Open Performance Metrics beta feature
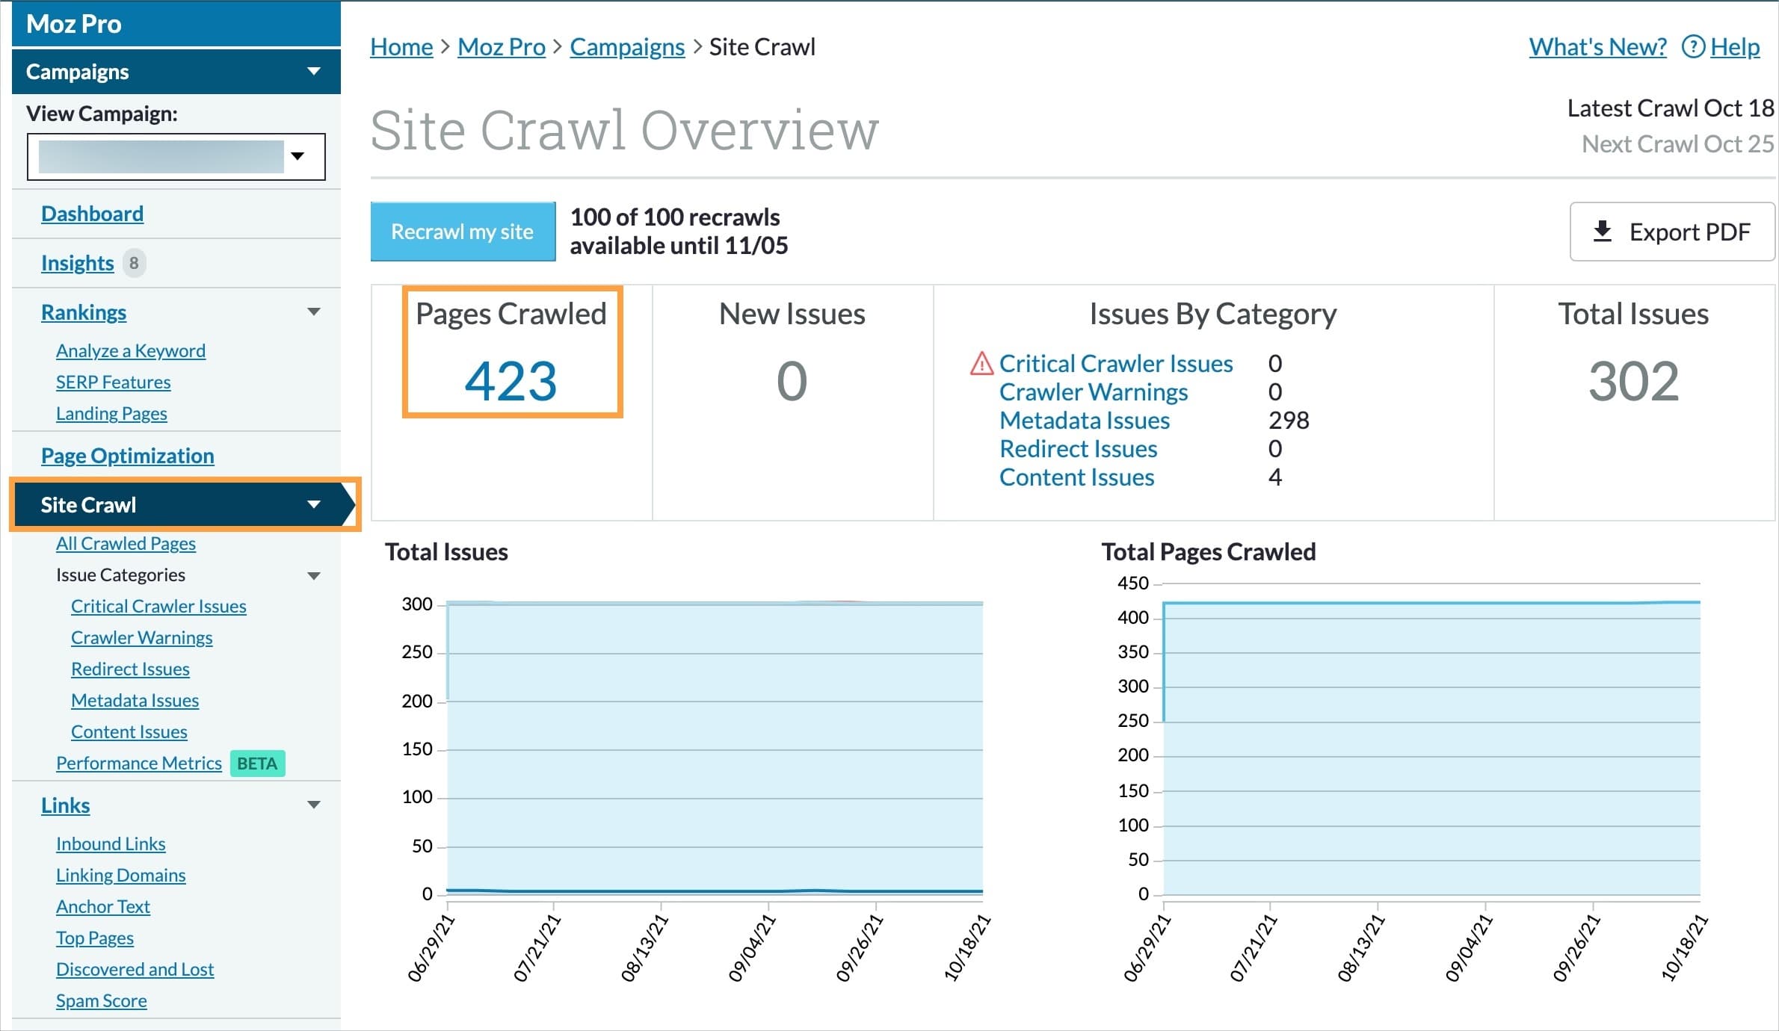1779x1031 pixels. pyautogui.click(x=138, y=763)
